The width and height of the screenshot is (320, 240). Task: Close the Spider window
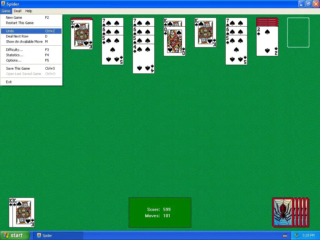[x=316, y=4]
